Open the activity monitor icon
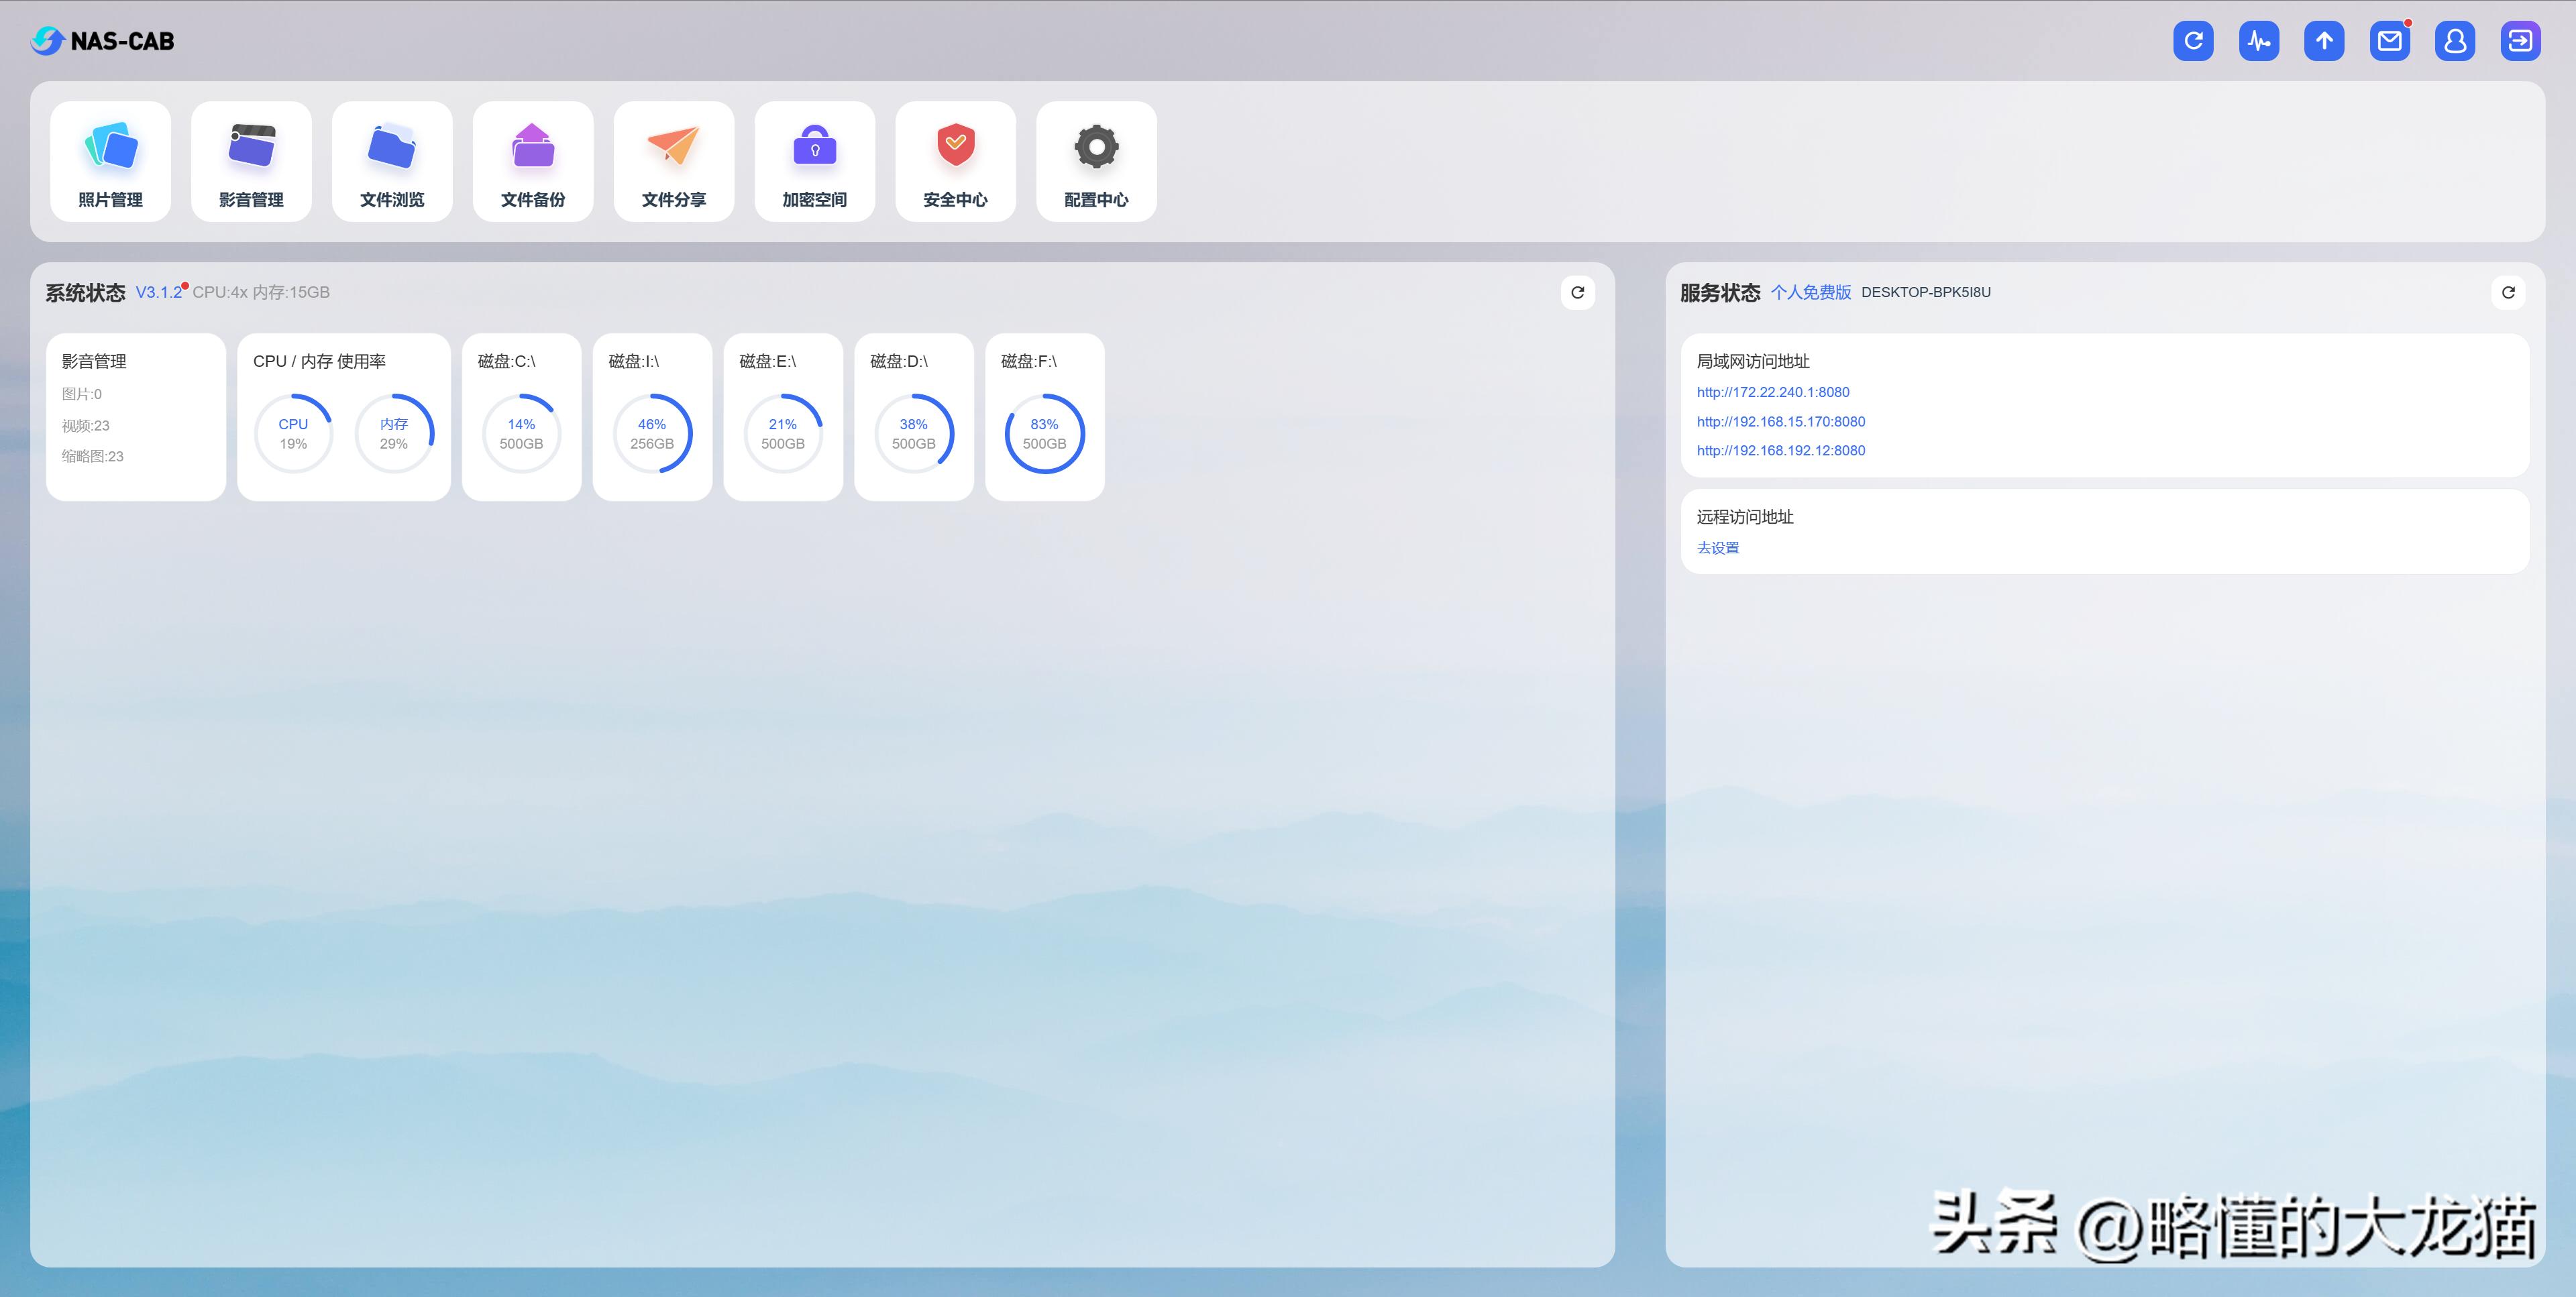The image size is (2576, 1297). pyautogui.click(x=2258, y=41)
